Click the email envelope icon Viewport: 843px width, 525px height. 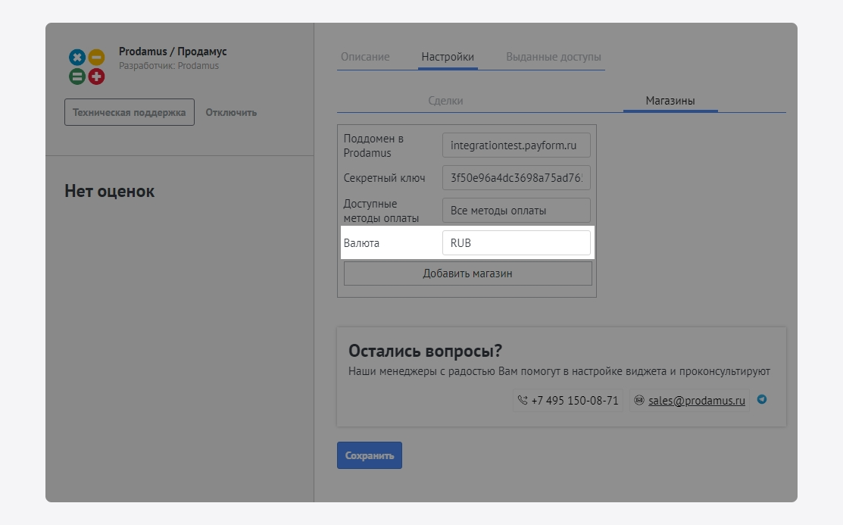coord(638,401)
